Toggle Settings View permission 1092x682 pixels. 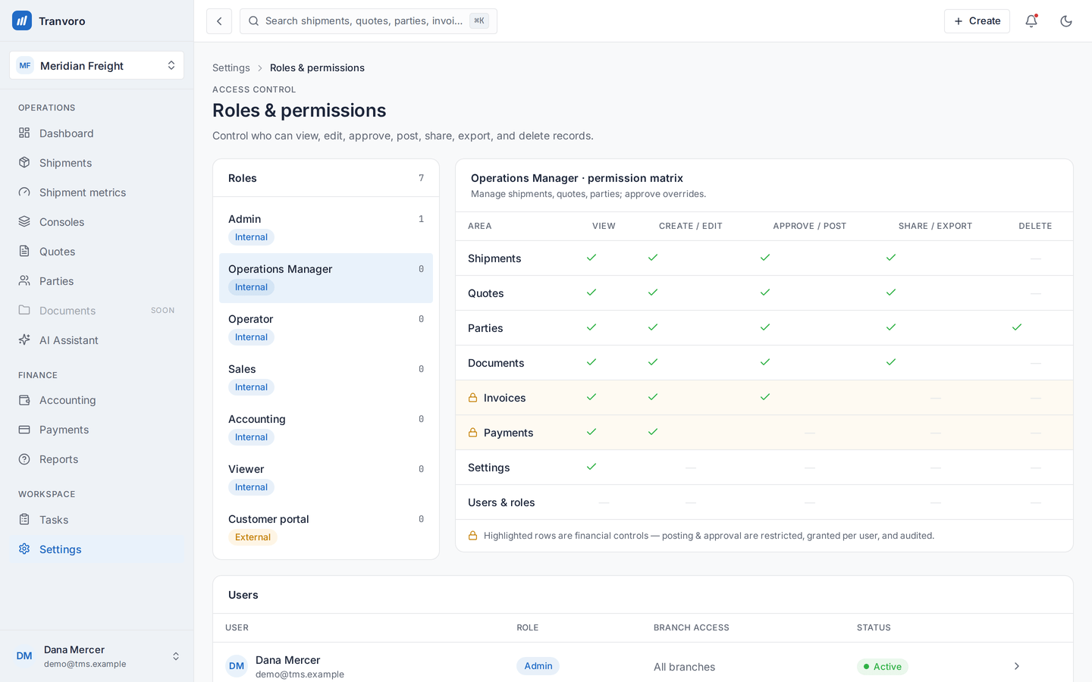point(591,467)
